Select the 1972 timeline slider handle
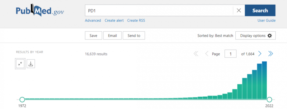The image size is (287, 109). (x=22, y=100)
